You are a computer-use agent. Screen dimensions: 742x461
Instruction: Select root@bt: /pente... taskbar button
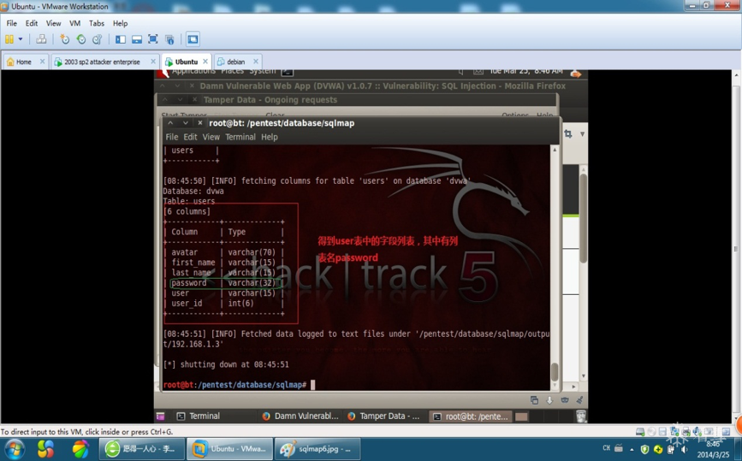[x=471, y=416]
